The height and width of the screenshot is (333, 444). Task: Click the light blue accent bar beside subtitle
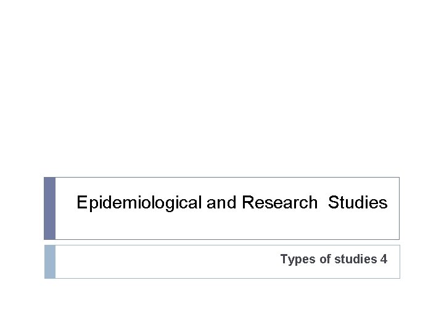pos(49,261)
